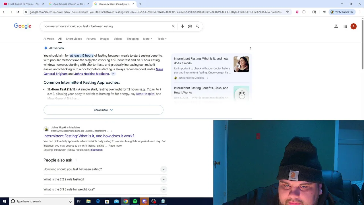Open AI Overview three-dot options
364x205 pixels.
coord(250,48)
